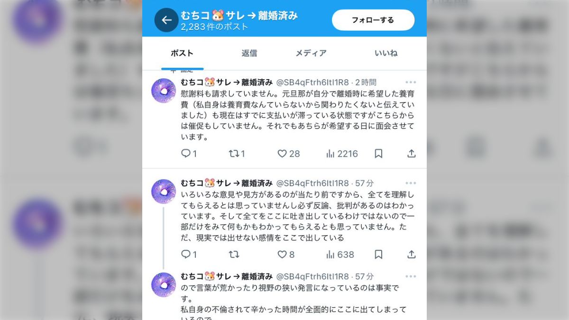Open more options on the third post
This screenshot has height=320, width=569.
[x=411, y=277]
